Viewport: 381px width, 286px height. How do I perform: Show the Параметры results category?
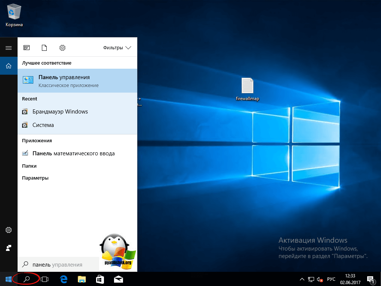35,178
